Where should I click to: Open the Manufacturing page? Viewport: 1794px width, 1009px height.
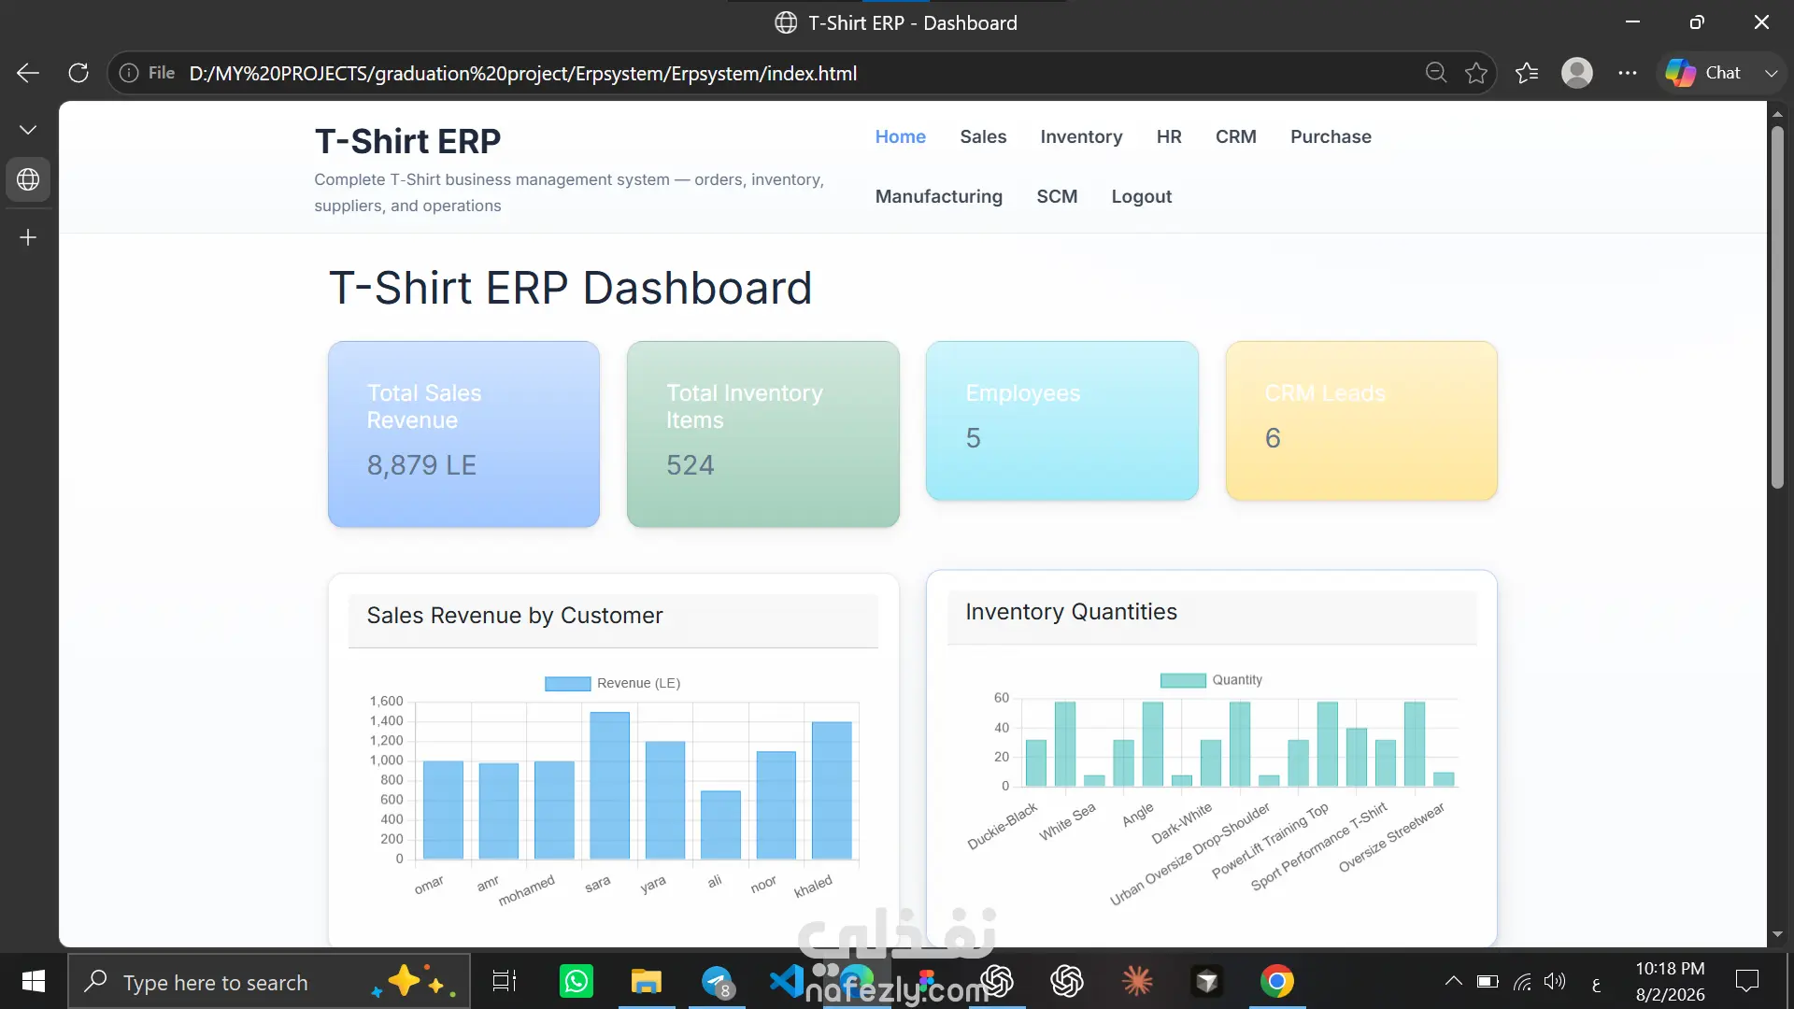click(938, 196)
